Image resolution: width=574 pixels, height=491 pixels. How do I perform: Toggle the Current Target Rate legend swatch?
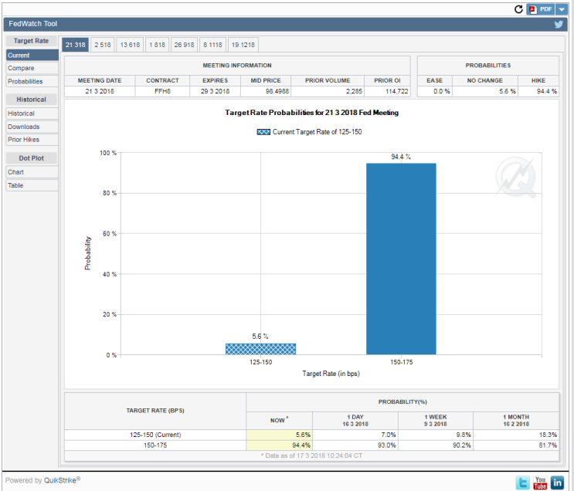(x=263, y=132)
